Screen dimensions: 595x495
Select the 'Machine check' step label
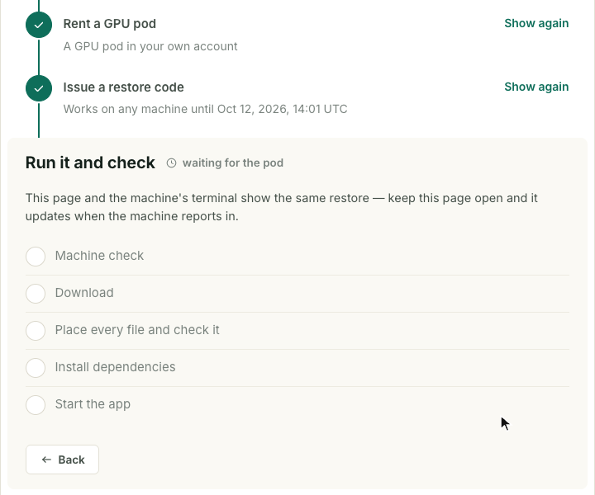[x=99, y=256]
